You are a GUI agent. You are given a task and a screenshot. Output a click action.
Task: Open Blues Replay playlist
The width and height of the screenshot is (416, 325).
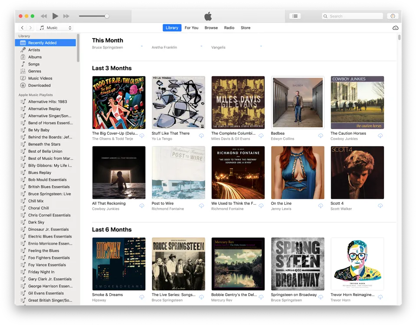(x=46, y=173)
